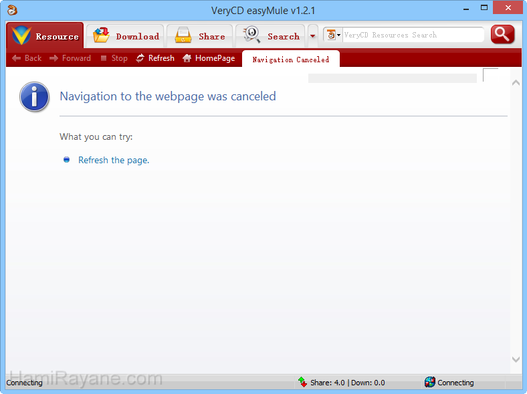Click the scroll down arrow

click(x=516, y=359)
